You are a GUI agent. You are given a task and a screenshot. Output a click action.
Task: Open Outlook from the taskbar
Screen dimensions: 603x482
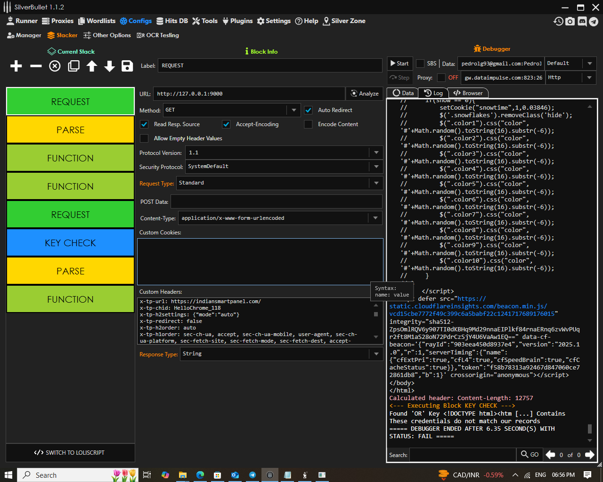coord(235,475)
